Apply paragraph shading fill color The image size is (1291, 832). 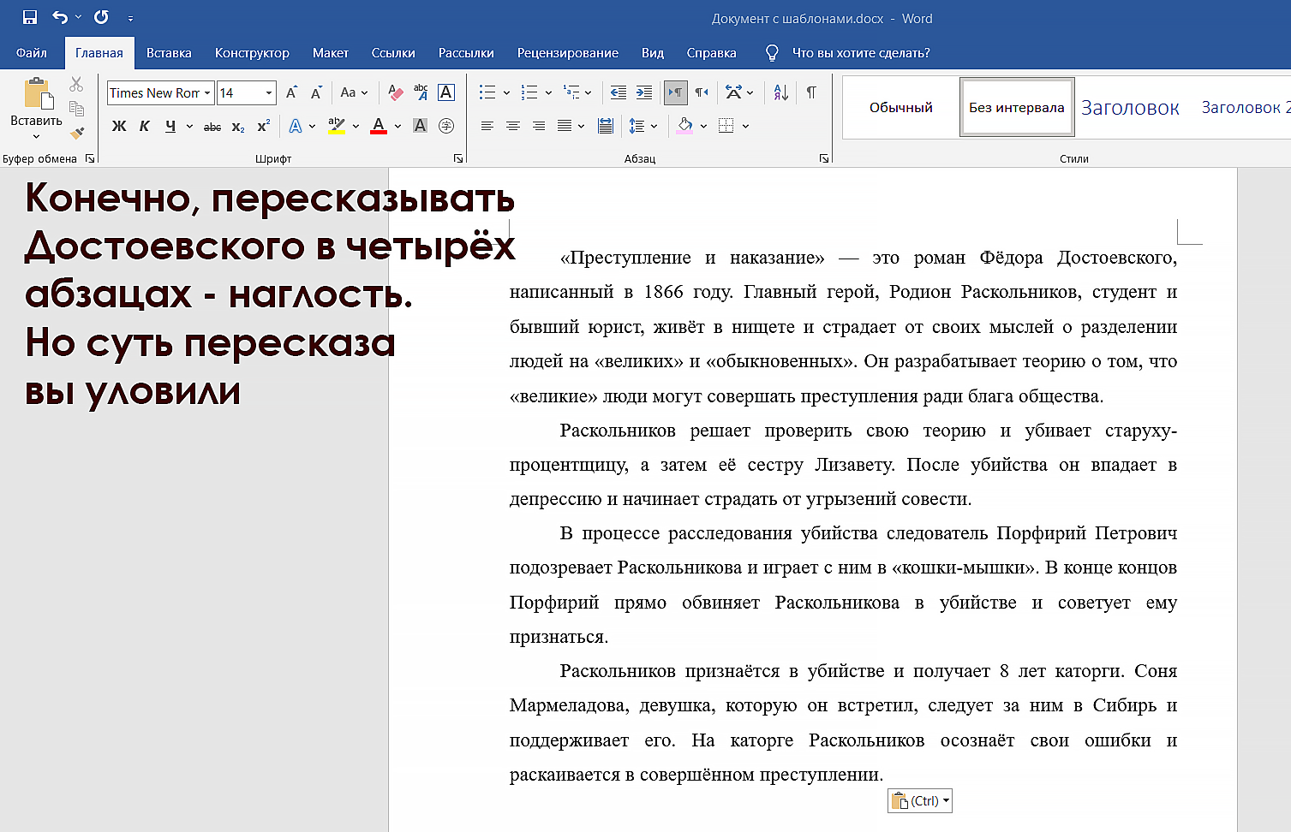point(684,126)
